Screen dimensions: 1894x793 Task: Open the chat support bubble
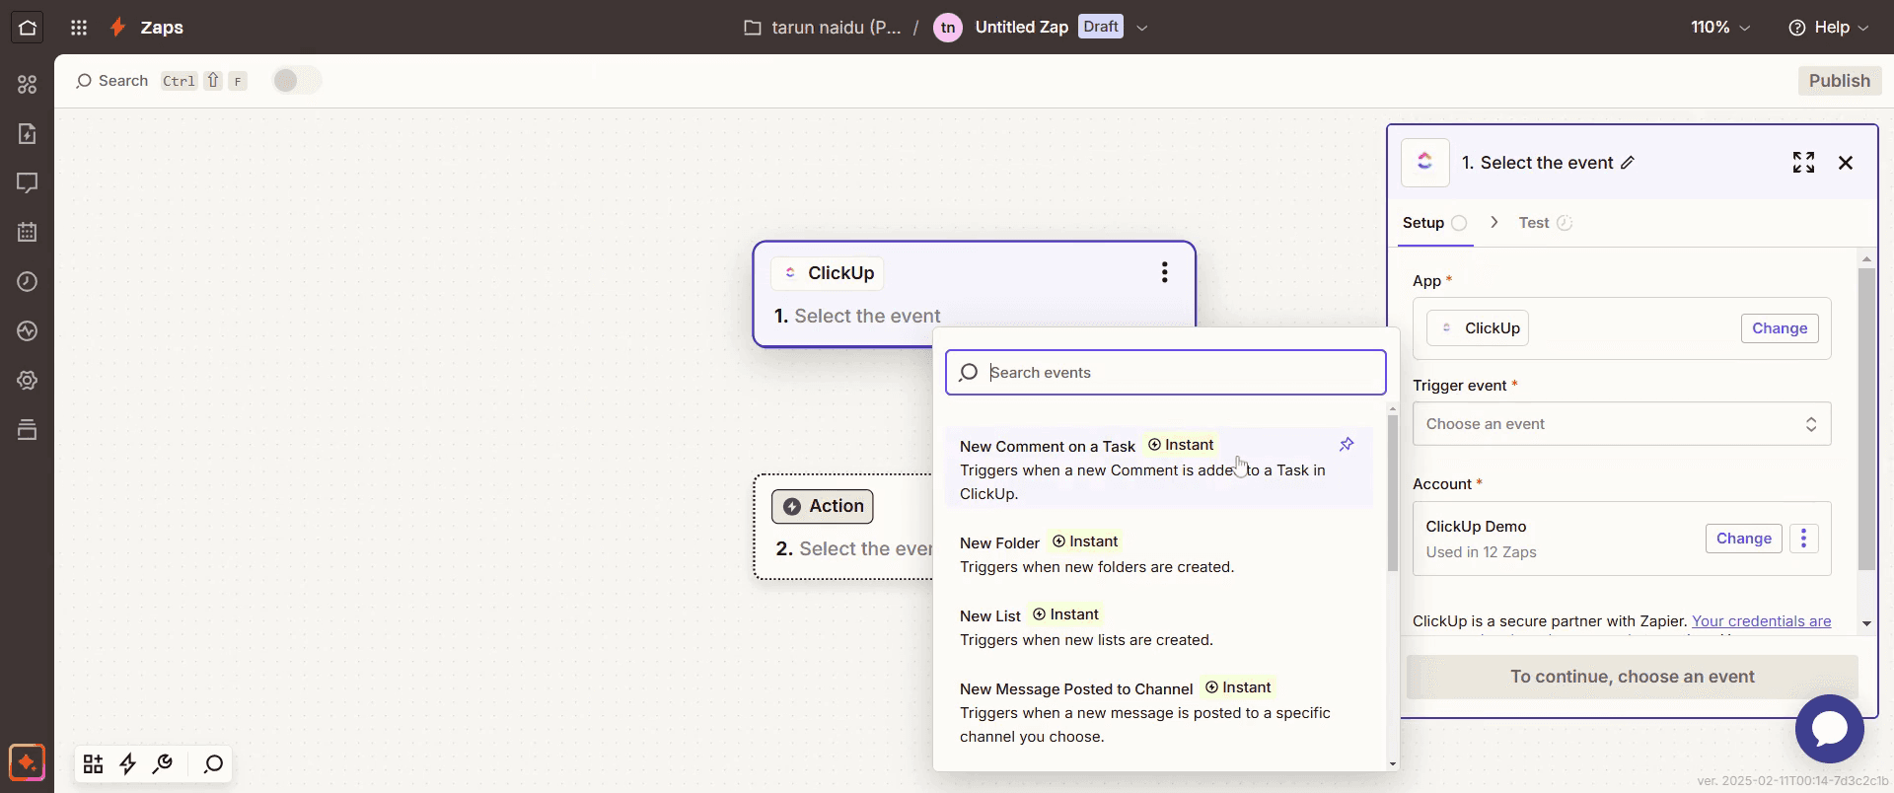click(1830, 729)
